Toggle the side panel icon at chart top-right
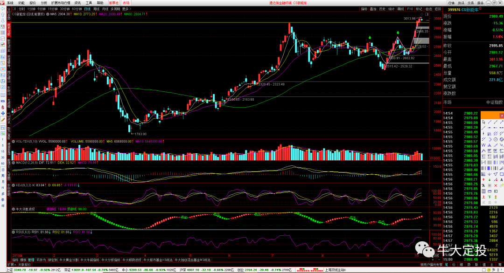Screen dimensions: 504x273 tap(427, 14)
